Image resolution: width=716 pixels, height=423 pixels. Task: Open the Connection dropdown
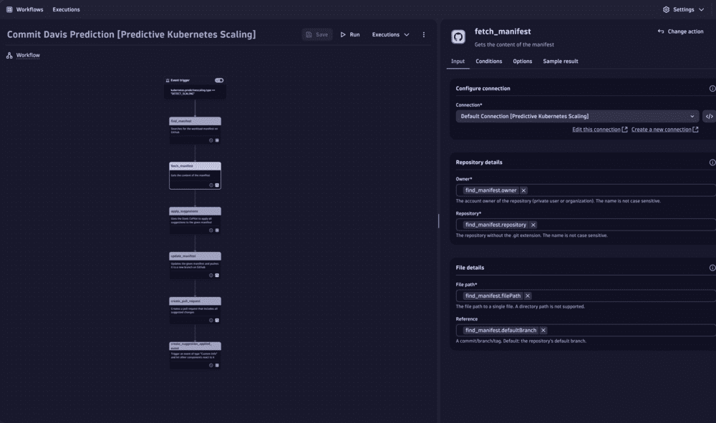pos(577,117)
